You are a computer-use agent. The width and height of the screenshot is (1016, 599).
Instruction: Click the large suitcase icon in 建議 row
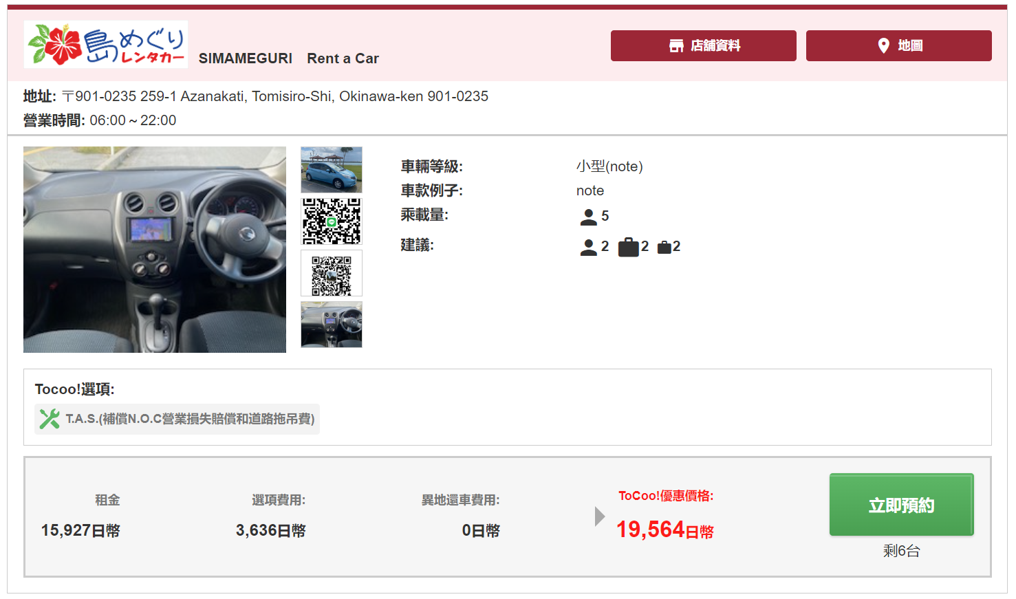click(x=628, y=246)
